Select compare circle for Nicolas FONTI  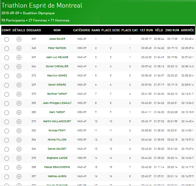(x=7, y=131)
